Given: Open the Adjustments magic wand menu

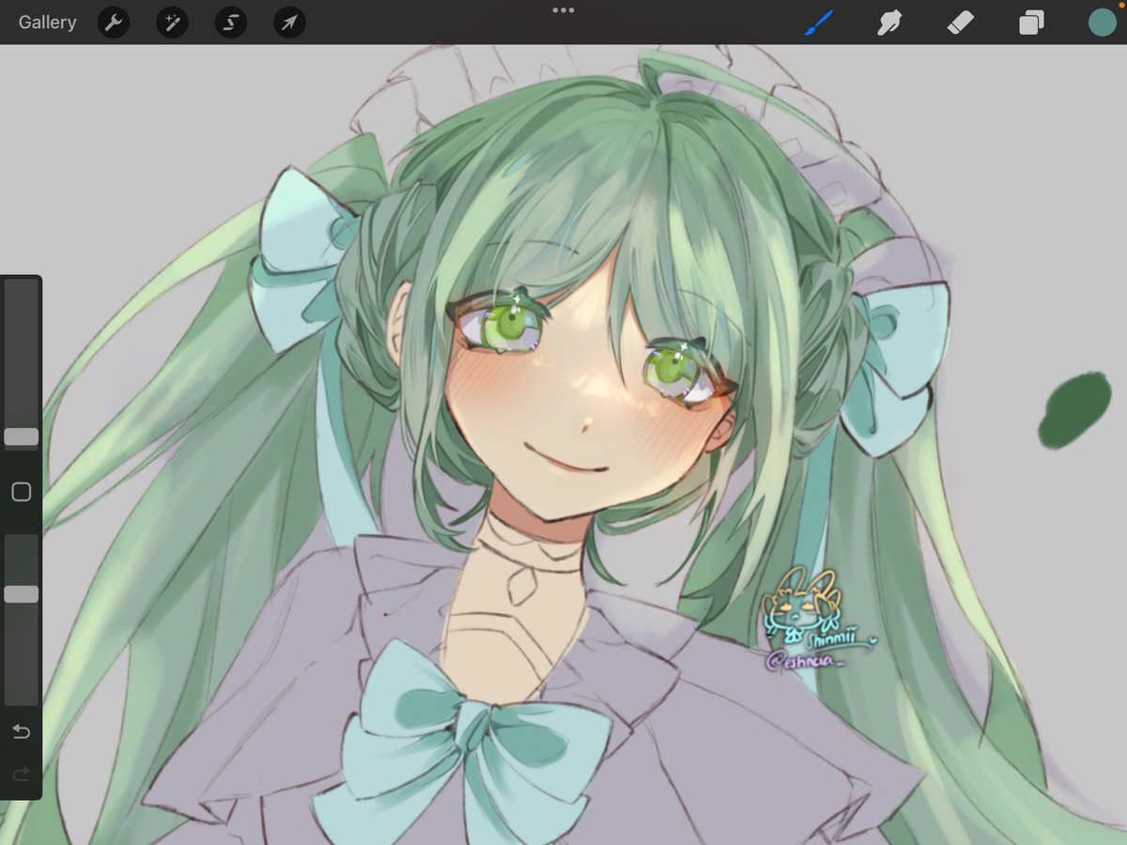Looking at the screenshot, I should click(172, 23).
